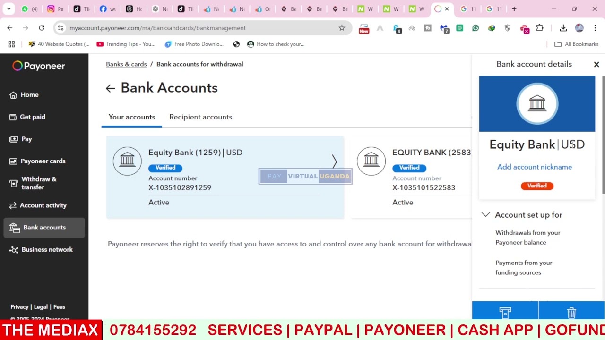Image resolution: width=605 pixels, height=340 pixels.
Task: Reload the page
Action: [x=42, y=28]
